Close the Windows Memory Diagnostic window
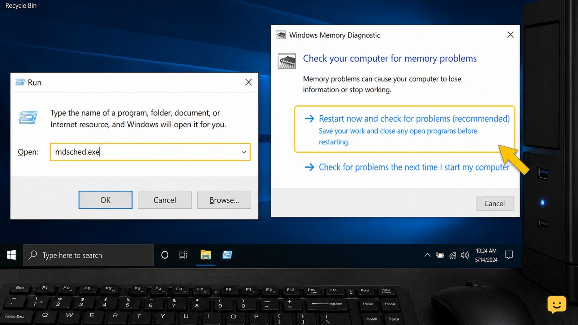The width and height of the screenshot is (578, 325). (x=510, y=35)
